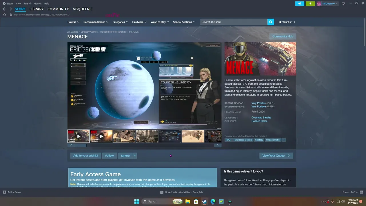The image size is (366, 206).
Task: Go back using the left arrow
Action: [x=4, y=9]
